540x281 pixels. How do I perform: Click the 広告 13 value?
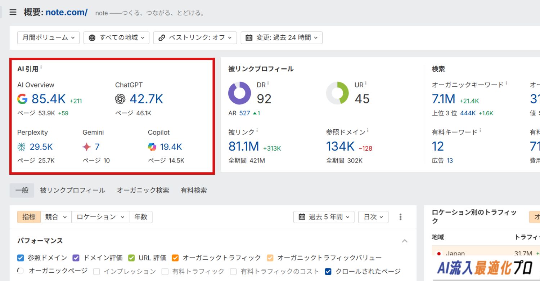(450, 161)
